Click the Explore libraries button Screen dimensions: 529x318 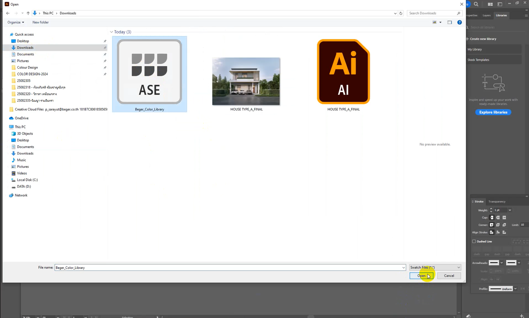click(x=493, y=112)
